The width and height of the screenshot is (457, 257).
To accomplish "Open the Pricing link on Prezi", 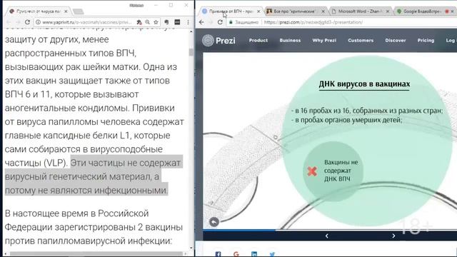I will point(426,40).
